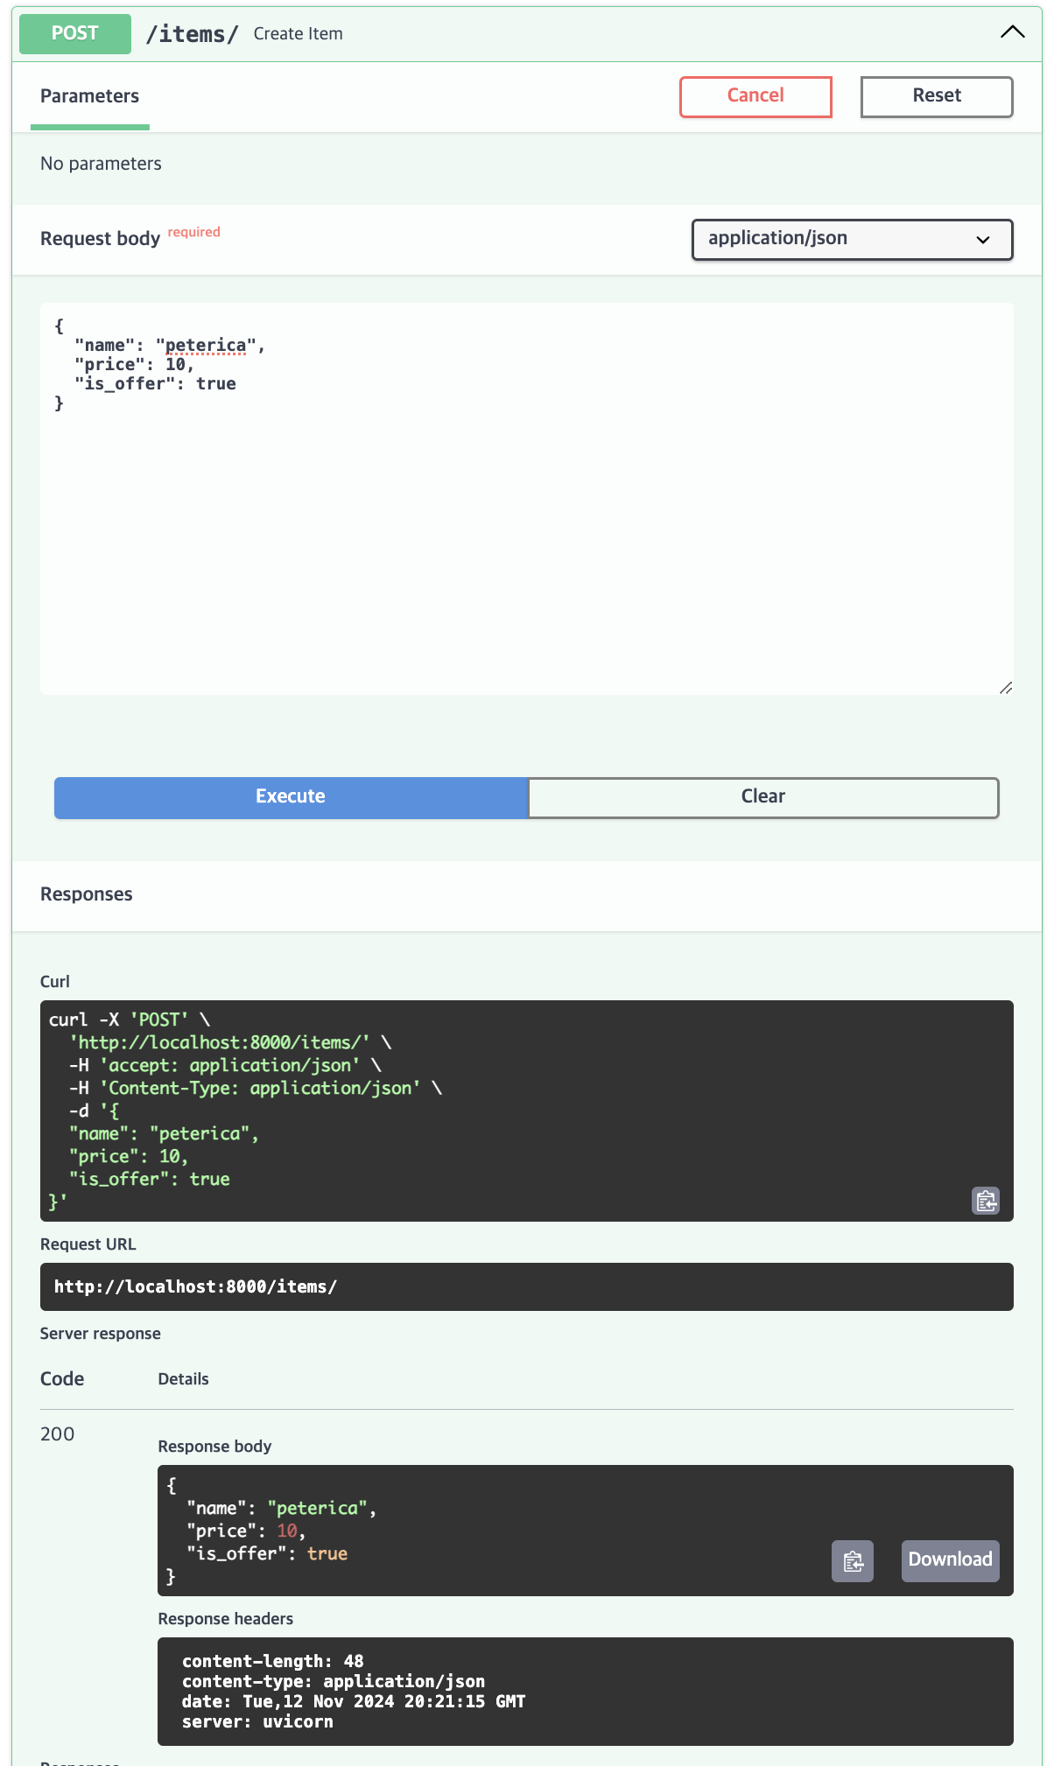
Task: Click the Cancel button
Action: (755, 96)
